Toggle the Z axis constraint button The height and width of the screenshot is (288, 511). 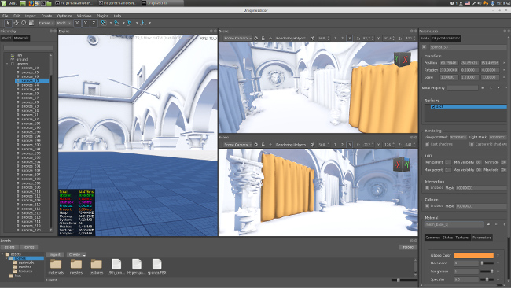94,23
